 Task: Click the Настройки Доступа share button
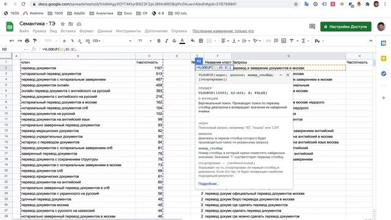pos(346,26)
